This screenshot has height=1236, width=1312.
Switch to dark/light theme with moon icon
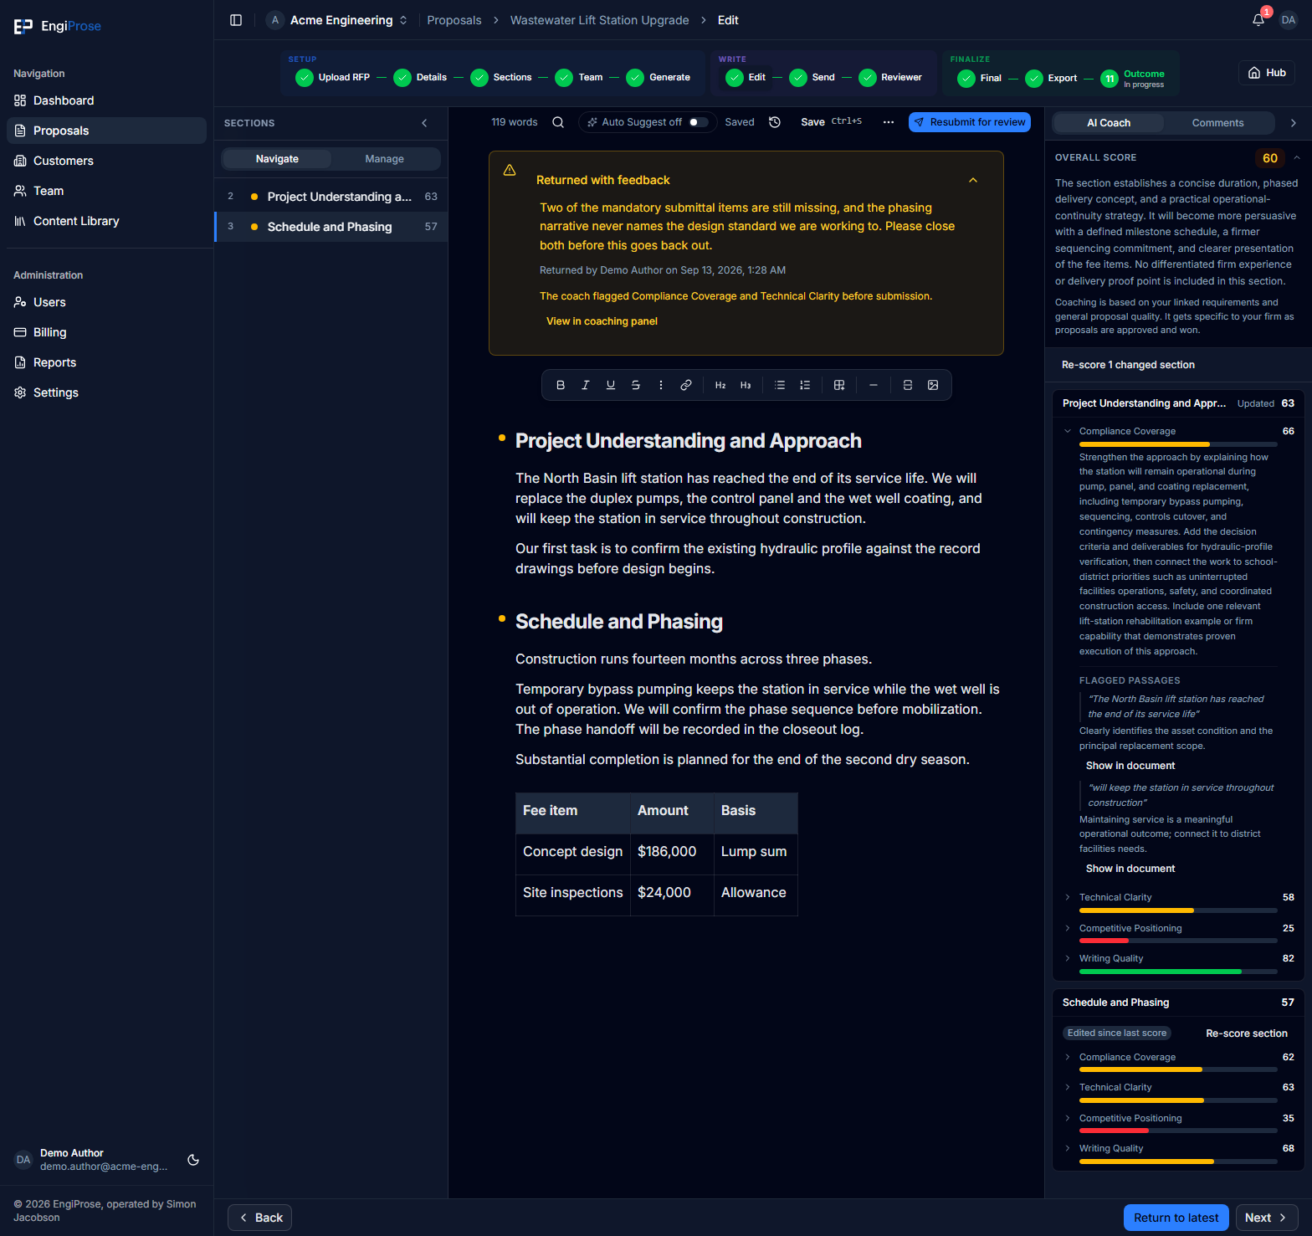coord(193,1160)
